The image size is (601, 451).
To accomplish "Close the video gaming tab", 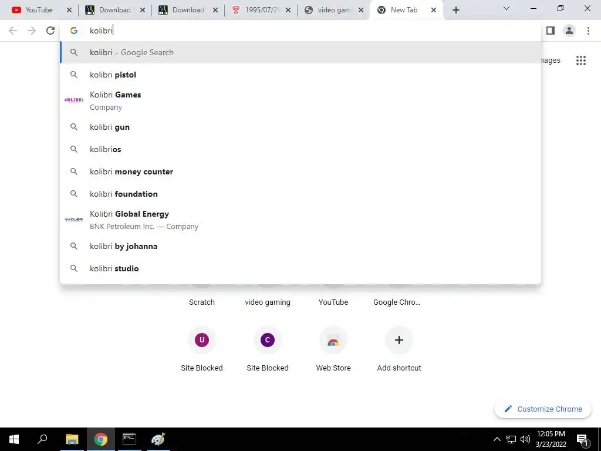I will [x=361, y=10].
